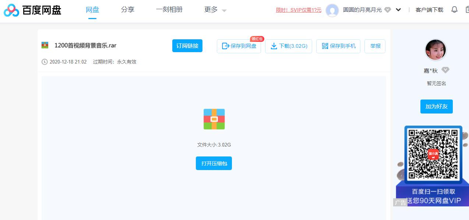Add sharer with 加为好友 button
Image resolution: width=469 pixels, height=220 pixels.
coord(436,107)
